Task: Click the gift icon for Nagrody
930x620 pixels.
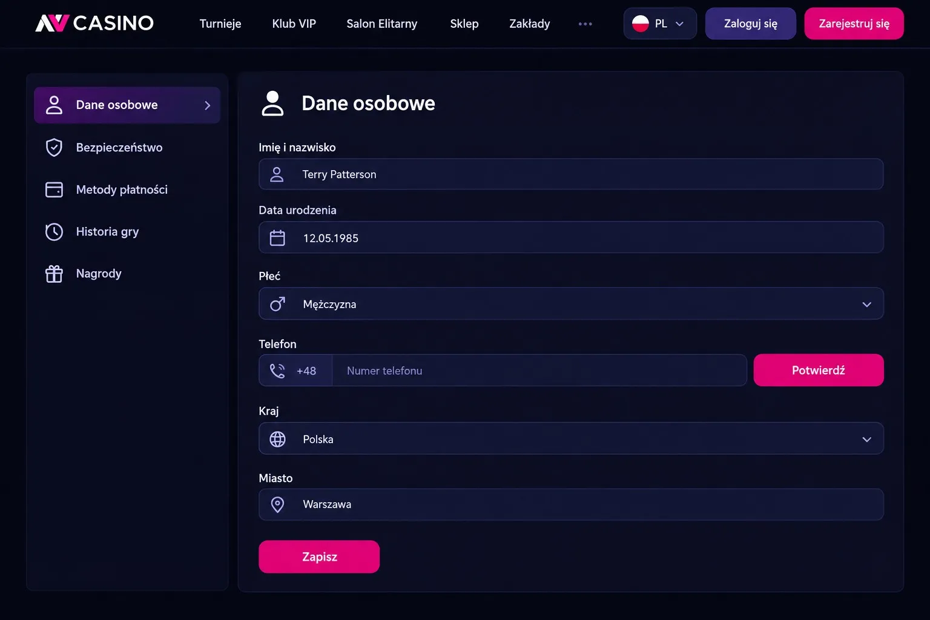Action: tap(54, 274)
